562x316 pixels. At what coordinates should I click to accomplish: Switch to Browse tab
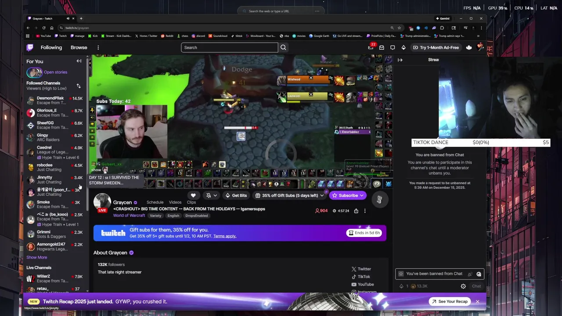tap(79, 47)
